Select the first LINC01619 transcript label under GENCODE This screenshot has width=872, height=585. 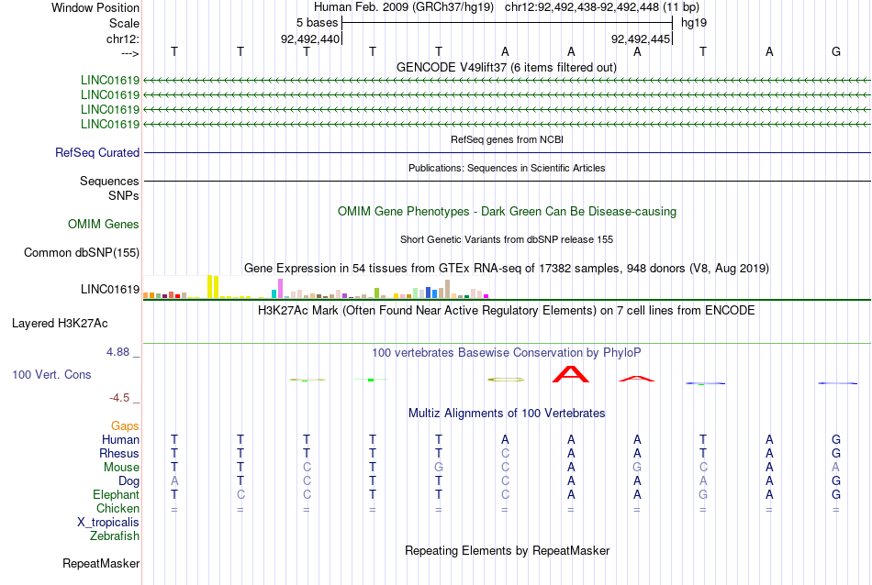pyautogui.click(x=110, y=80)
